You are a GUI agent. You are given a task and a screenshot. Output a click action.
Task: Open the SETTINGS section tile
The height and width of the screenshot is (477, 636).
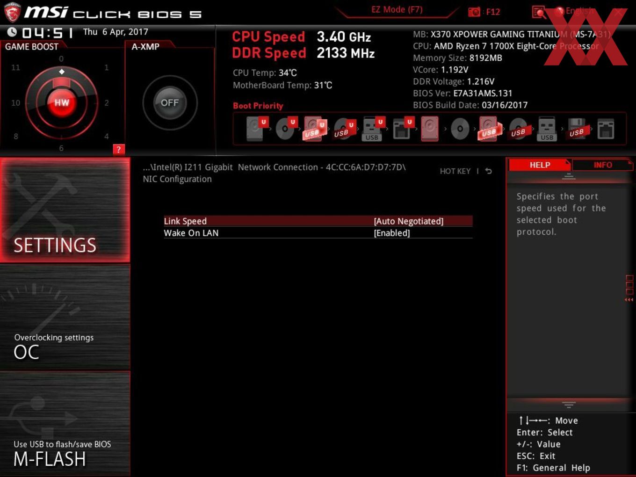(x=65, y=210)
